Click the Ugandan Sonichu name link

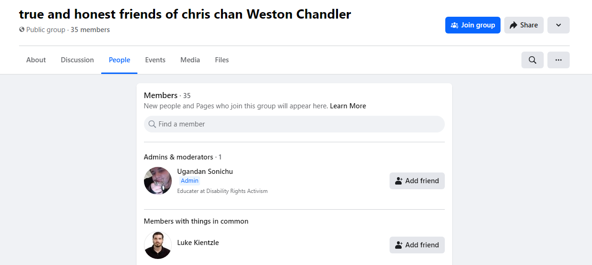pyautogui.click(x=205, y=172)
